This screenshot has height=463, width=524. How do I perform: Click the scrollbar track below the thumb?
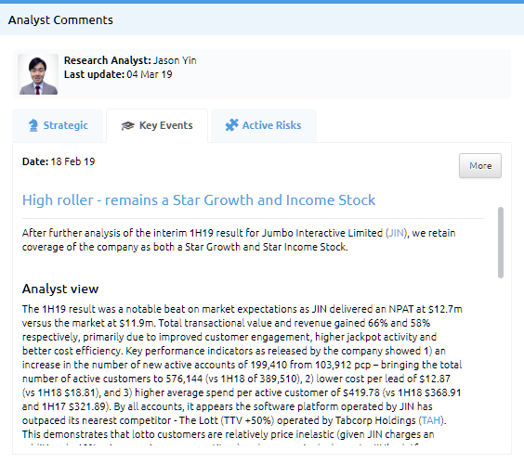(500, 361)
